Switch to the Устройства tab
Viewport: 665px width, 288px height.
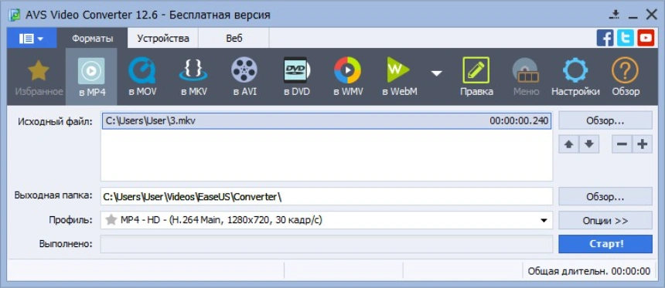pyautogui.click(x=163, y=39)
